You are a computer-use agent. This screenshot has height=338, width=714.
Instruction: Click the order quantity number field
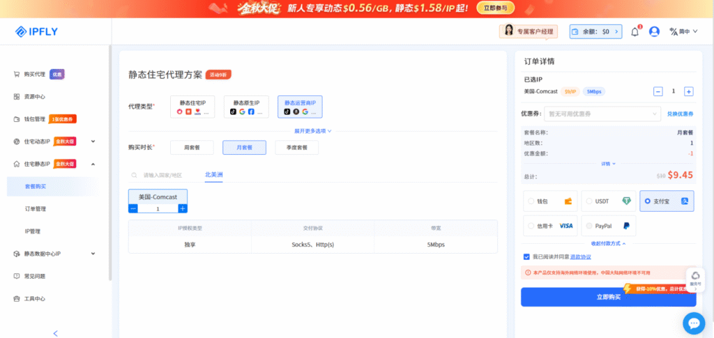click(674, 91)
